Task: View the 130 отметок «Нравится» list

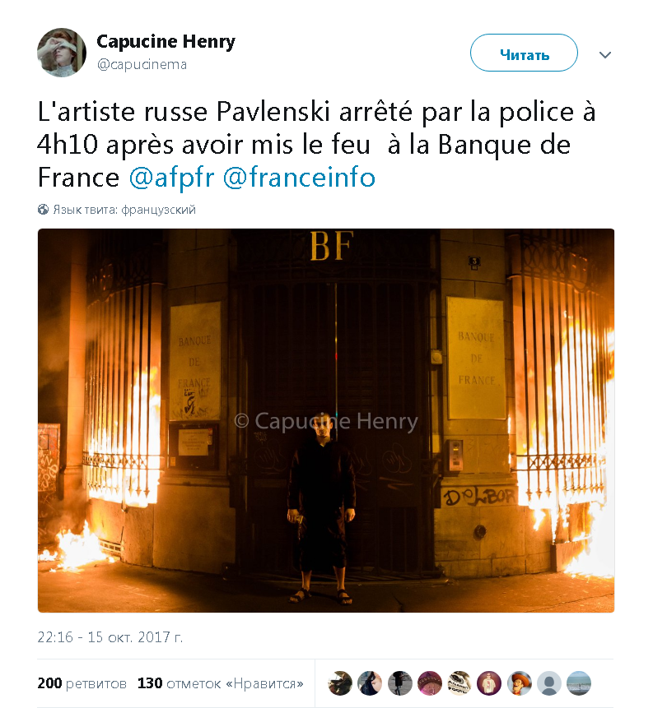Action: [x=220, y=683]
